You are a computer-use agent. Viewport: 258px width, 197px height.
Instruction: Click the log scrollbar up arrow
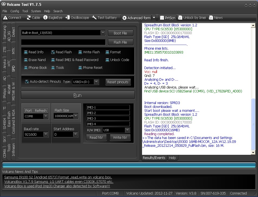pyautogui.click(x=253, y=25)
